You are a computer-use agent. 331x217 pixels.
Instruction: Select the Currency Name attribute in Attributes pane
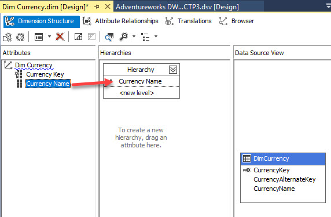[48, 84]
